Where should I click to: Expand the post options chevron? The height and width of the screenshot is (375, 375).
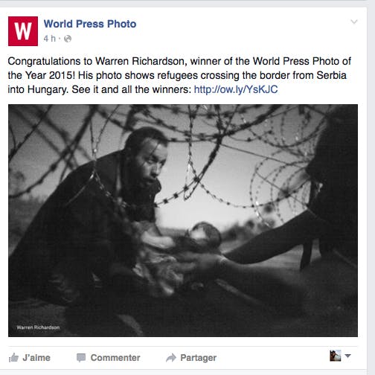(x=354, y=22)
